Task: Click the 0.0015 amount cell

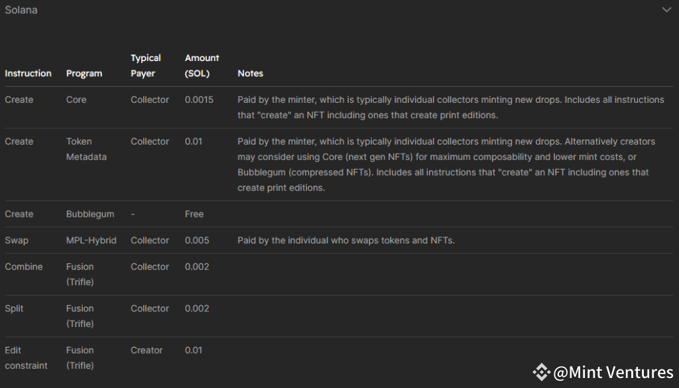Action: coord(199,99)
